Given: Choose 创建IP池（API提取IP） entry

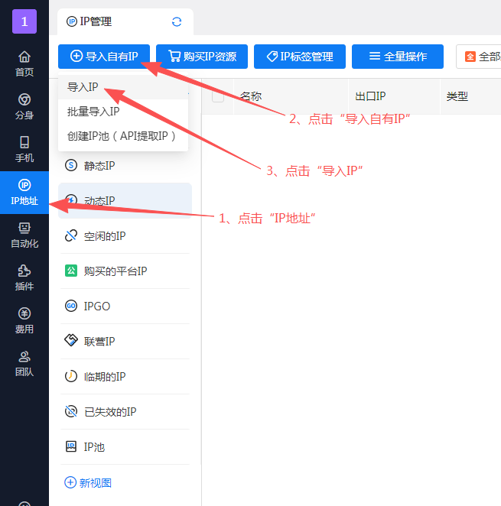Looking at the screenshot, I should (x=123, y=136).
